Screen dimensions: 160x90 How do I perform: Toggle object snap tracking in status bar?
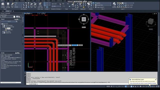tap(126, 86)
